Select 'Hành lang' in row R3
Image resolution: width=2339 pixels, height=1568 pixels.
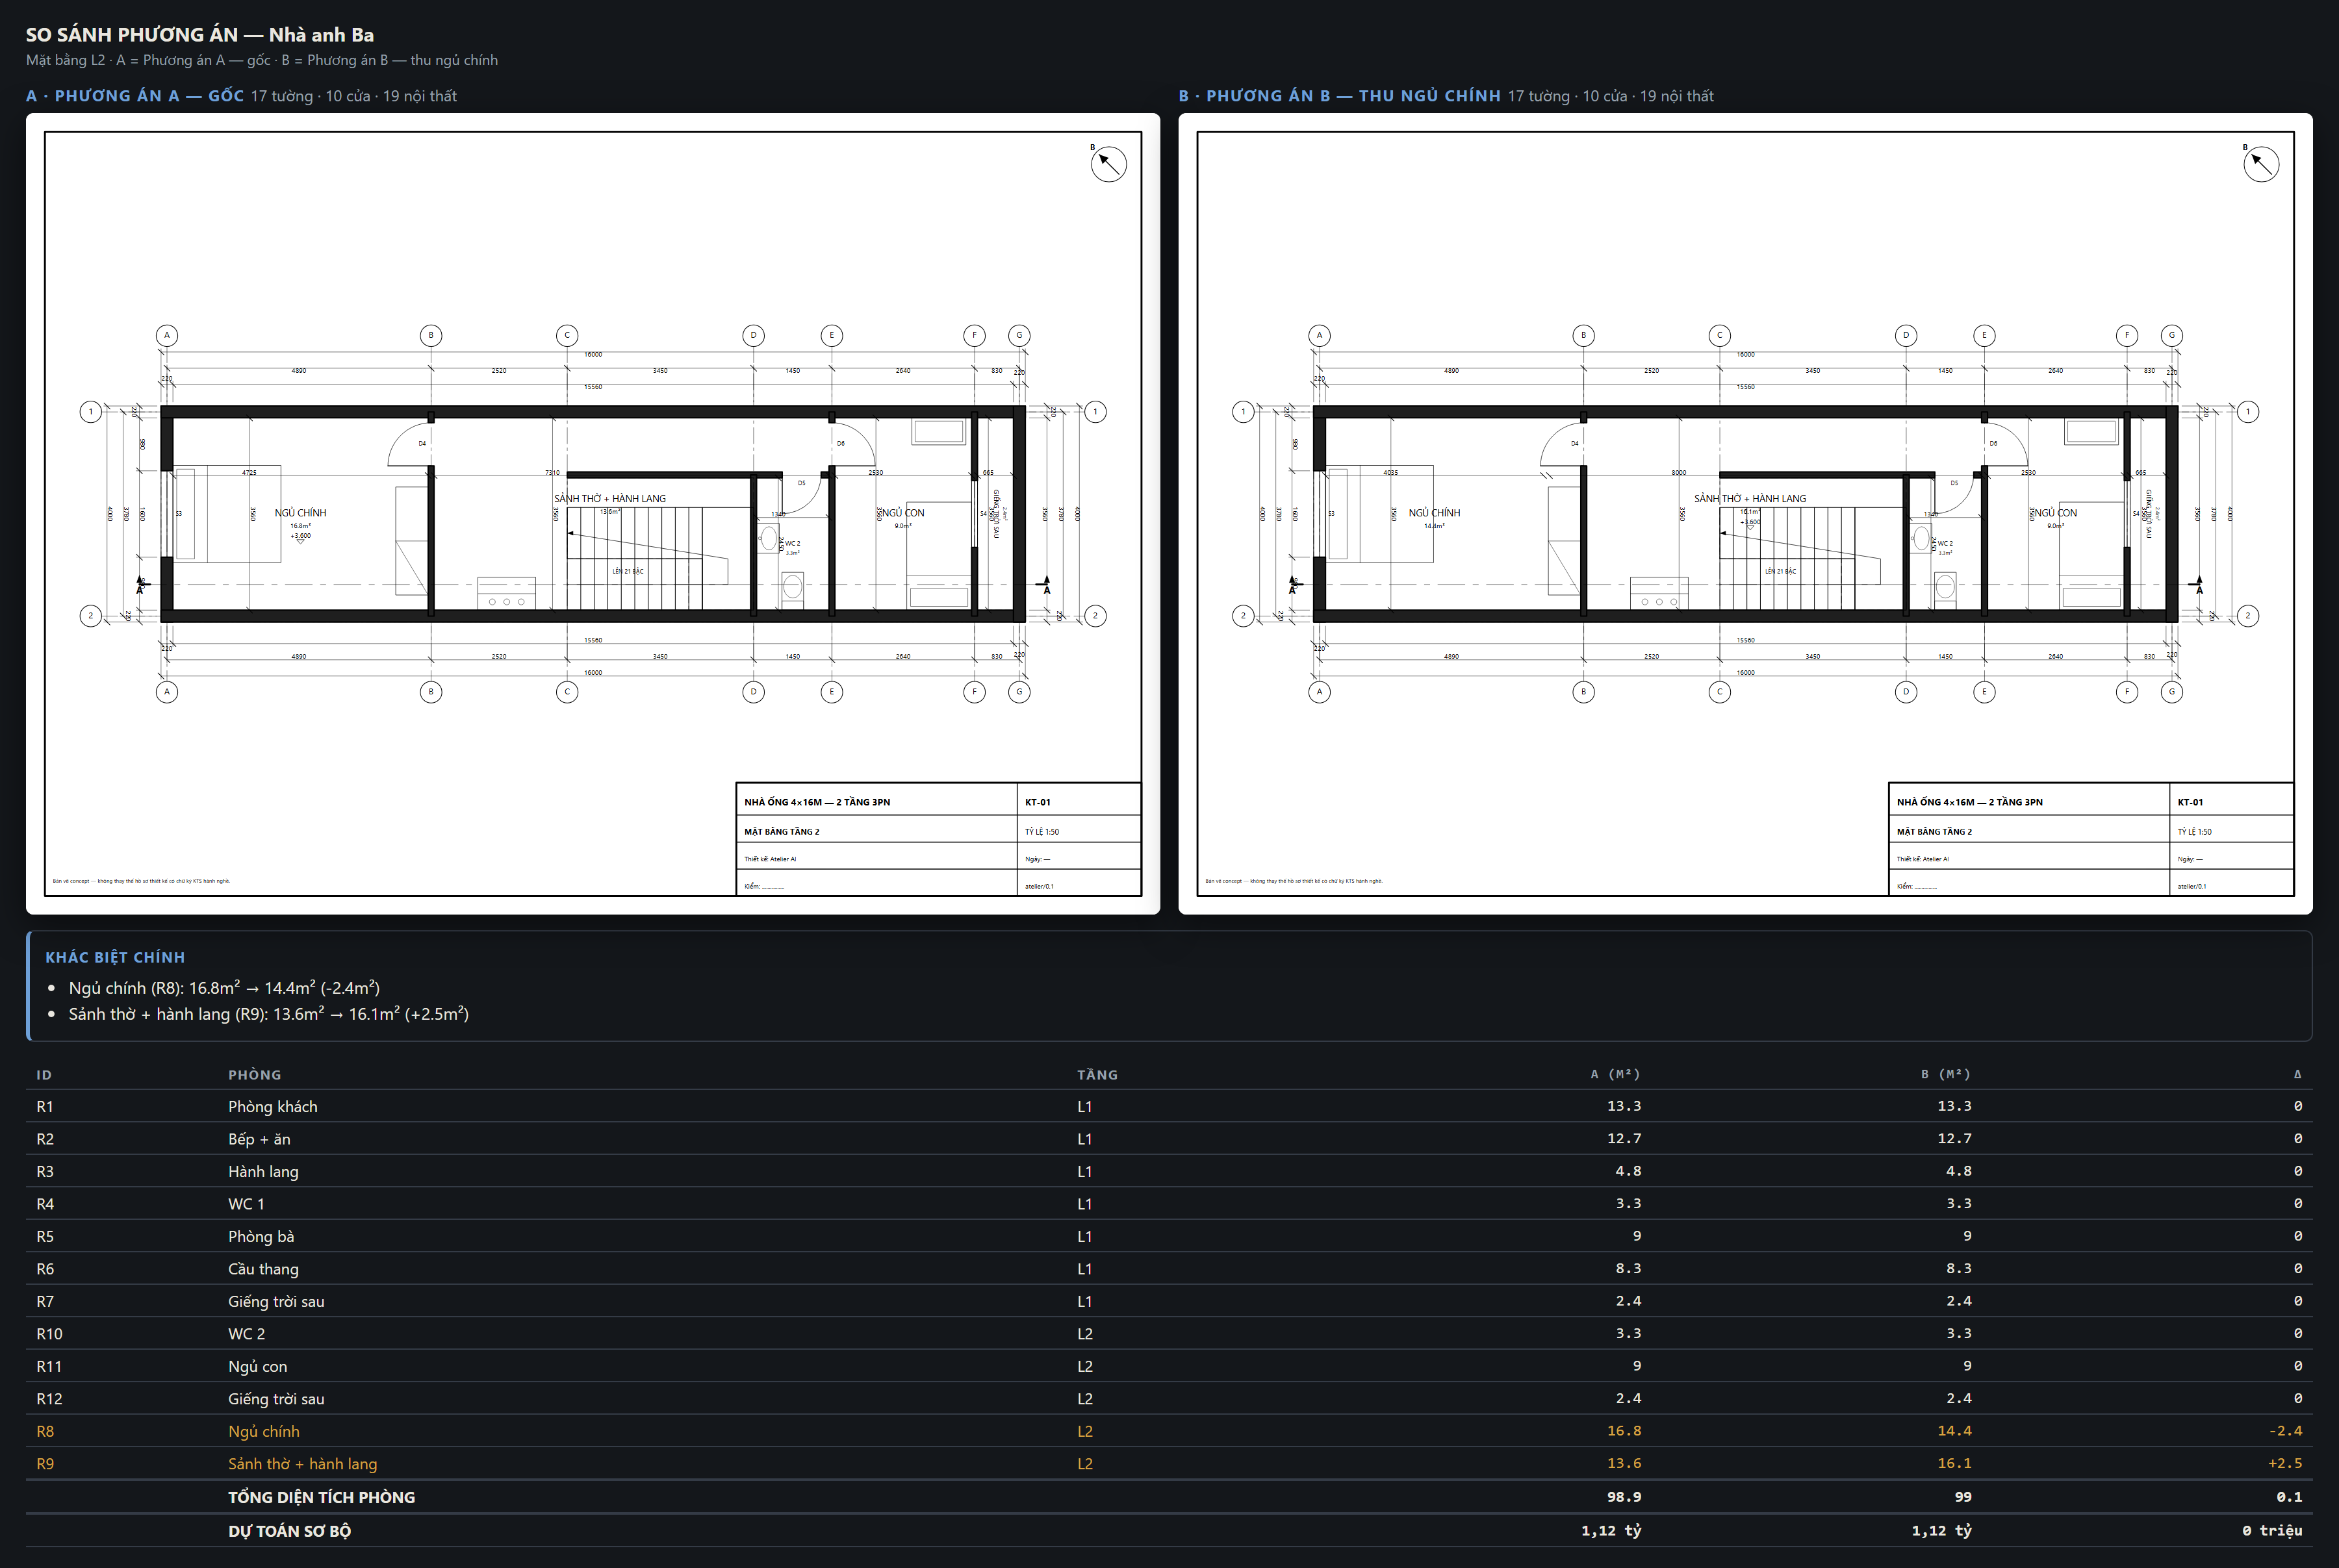pyautogui.click(x=263, y=1172)
